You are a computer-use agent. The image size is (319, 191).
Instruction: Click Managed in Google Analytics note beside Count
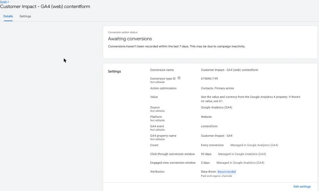[254, 145]
